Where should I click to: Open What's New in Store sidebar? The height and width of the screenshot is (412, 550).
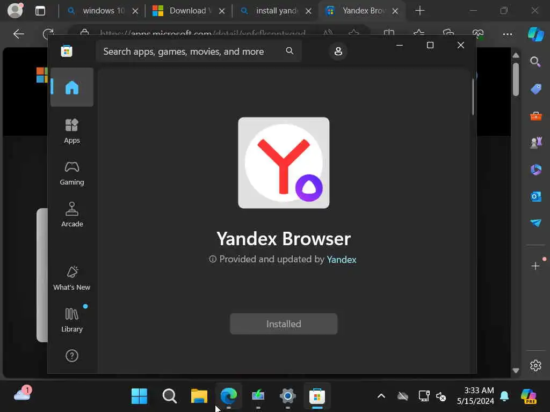(x=72, y=278)
